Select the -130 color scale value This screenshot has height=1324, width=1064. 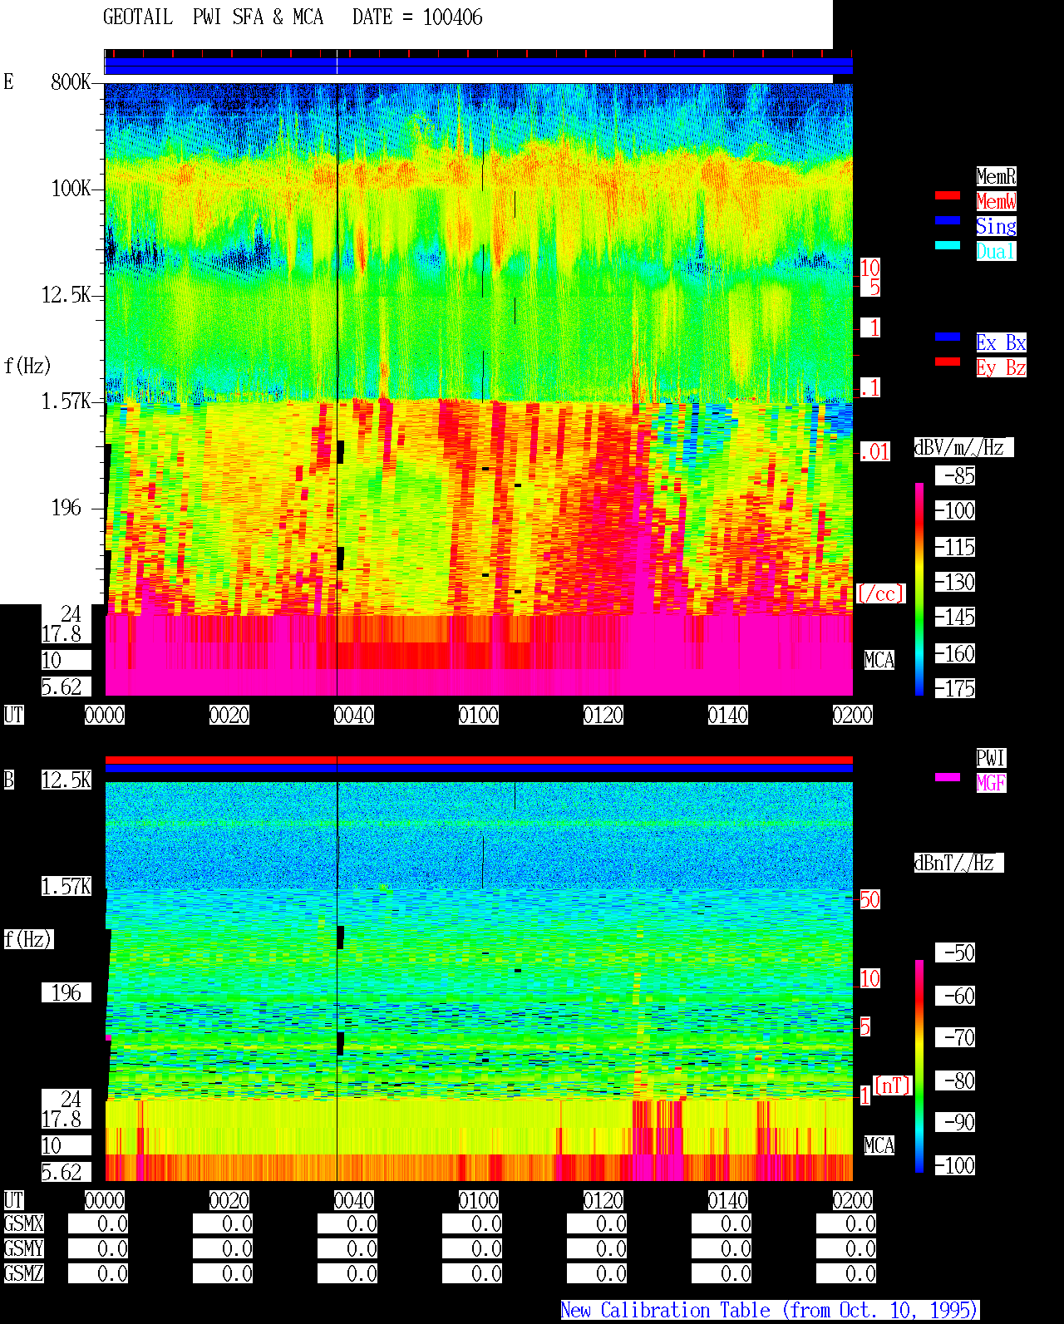point(956,582)
